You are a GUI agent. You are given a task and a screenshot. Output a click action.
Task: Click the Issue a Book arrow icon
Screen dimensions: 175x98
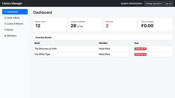click(5, 18)
